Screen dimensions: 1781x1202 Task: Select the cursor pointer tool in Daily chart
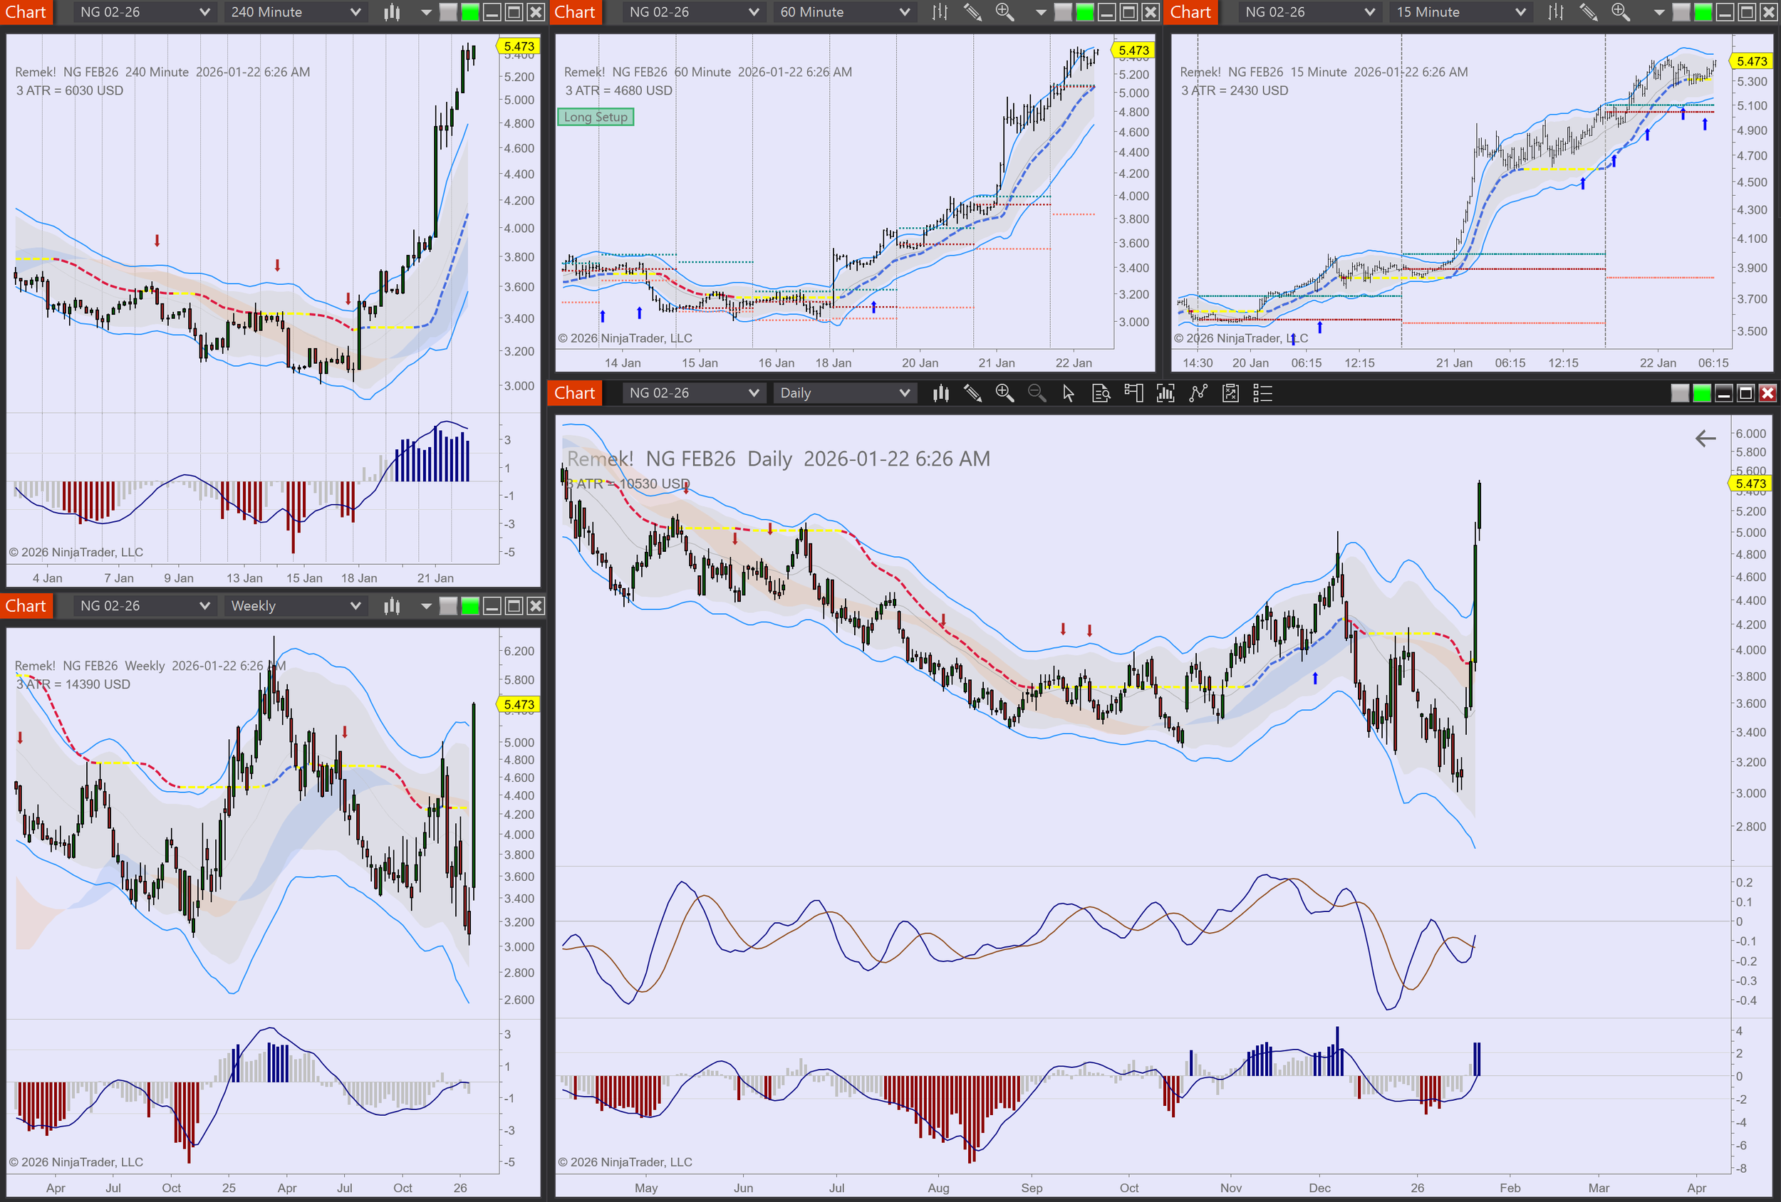coord(1069,393)
